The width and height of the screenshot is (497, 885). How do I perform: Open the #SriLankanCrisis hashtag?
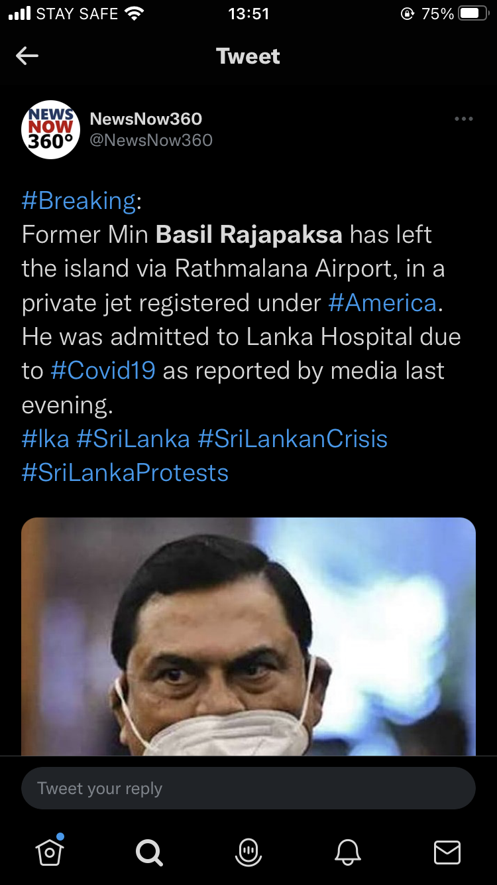coord(293,439)
